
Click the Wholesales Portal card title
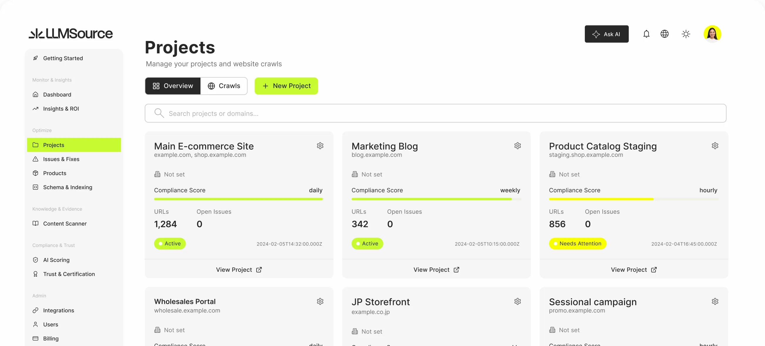click(185, 301)
